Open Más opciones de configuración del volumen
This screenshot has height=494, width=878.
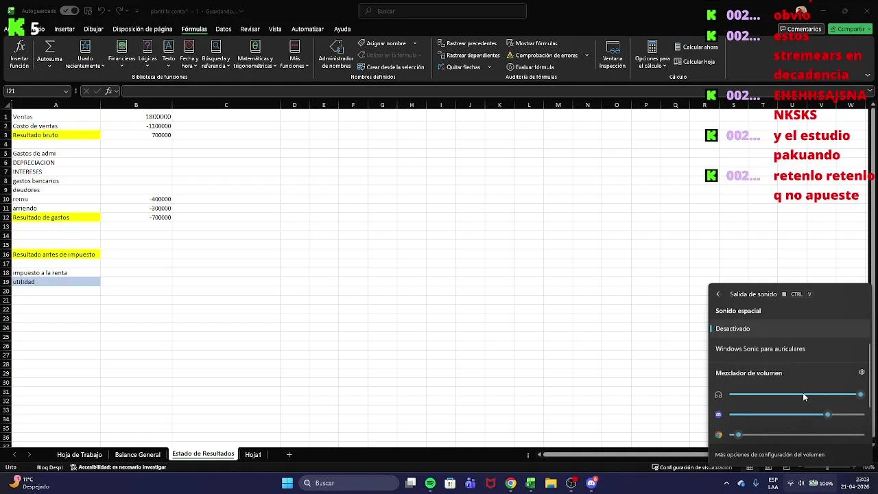(x=770, y=454)
